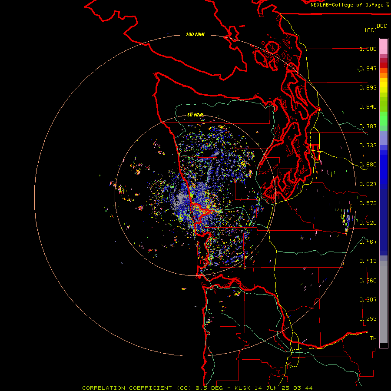Click the 0.680 scale value
Image resolution: width=391 pixels, height=391 pixels.
coord(368,165)
